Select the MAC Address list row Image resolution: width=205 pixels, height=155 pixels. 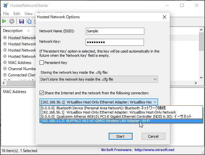point(20,62)
